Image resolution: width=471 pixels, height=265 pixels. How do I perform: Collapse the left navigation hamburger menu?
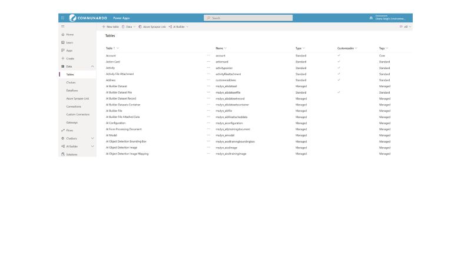pyautogui.click(x=63, y=26)
